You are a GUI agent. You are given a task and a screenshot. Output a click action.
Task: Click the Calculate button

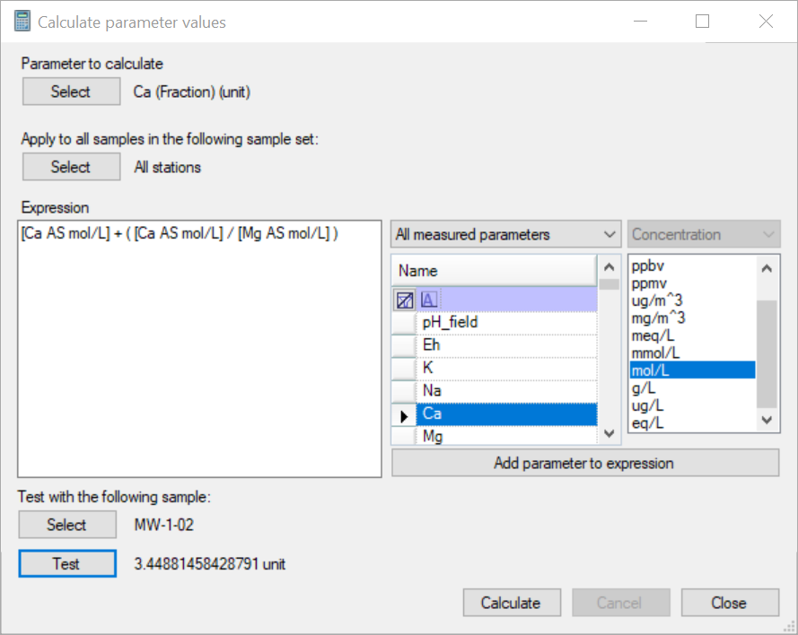[x=512, y=603]
